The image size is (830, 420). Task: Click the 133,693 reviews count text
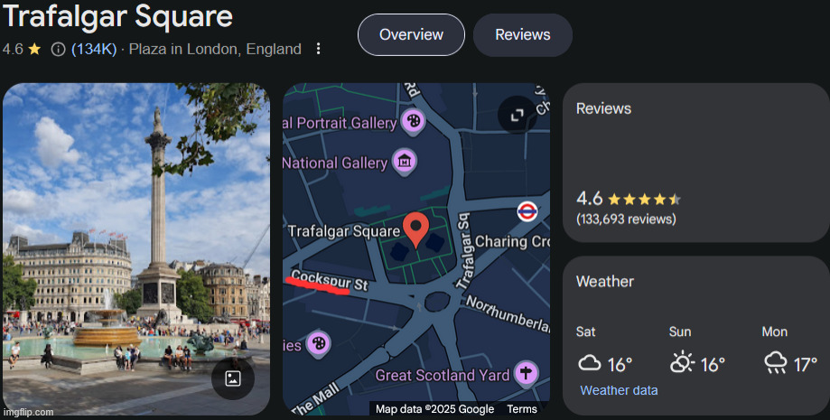pos(626,219)
